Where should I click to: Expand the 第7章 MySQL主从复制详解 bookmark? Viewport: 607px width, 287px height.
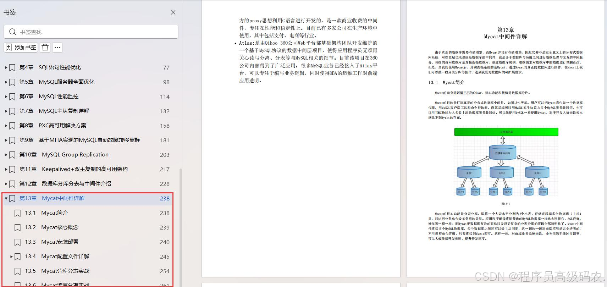(x=6, y=111)
